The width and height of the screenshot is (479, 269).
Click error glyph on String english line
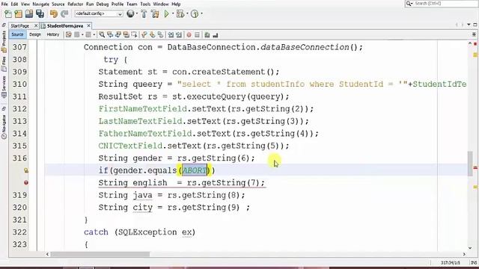click(x=26, y=182)
